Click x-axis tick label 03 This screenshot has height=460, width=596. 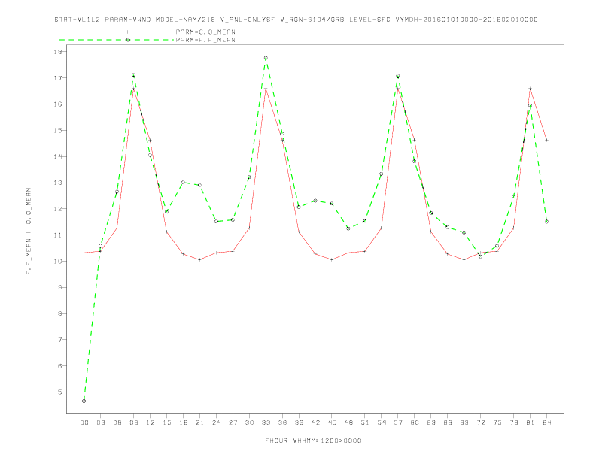pos(100,422)
